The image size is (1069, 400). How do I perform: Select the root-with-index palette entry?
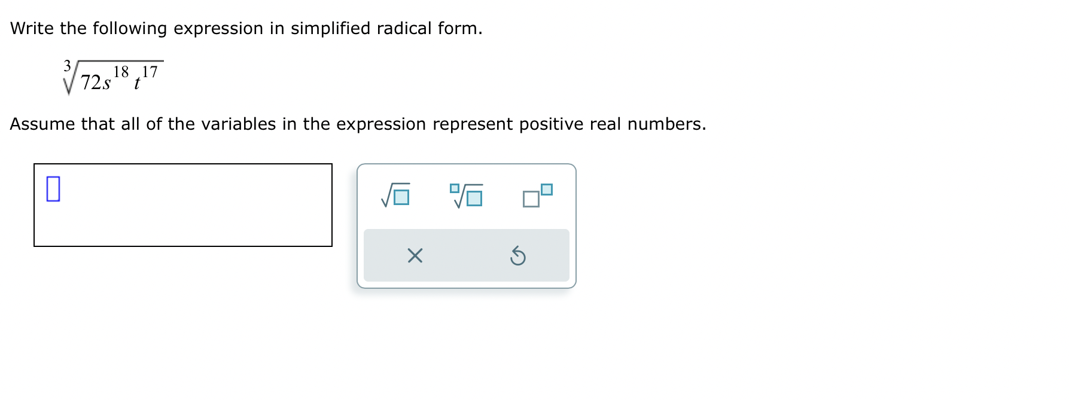tap(467, 193)
